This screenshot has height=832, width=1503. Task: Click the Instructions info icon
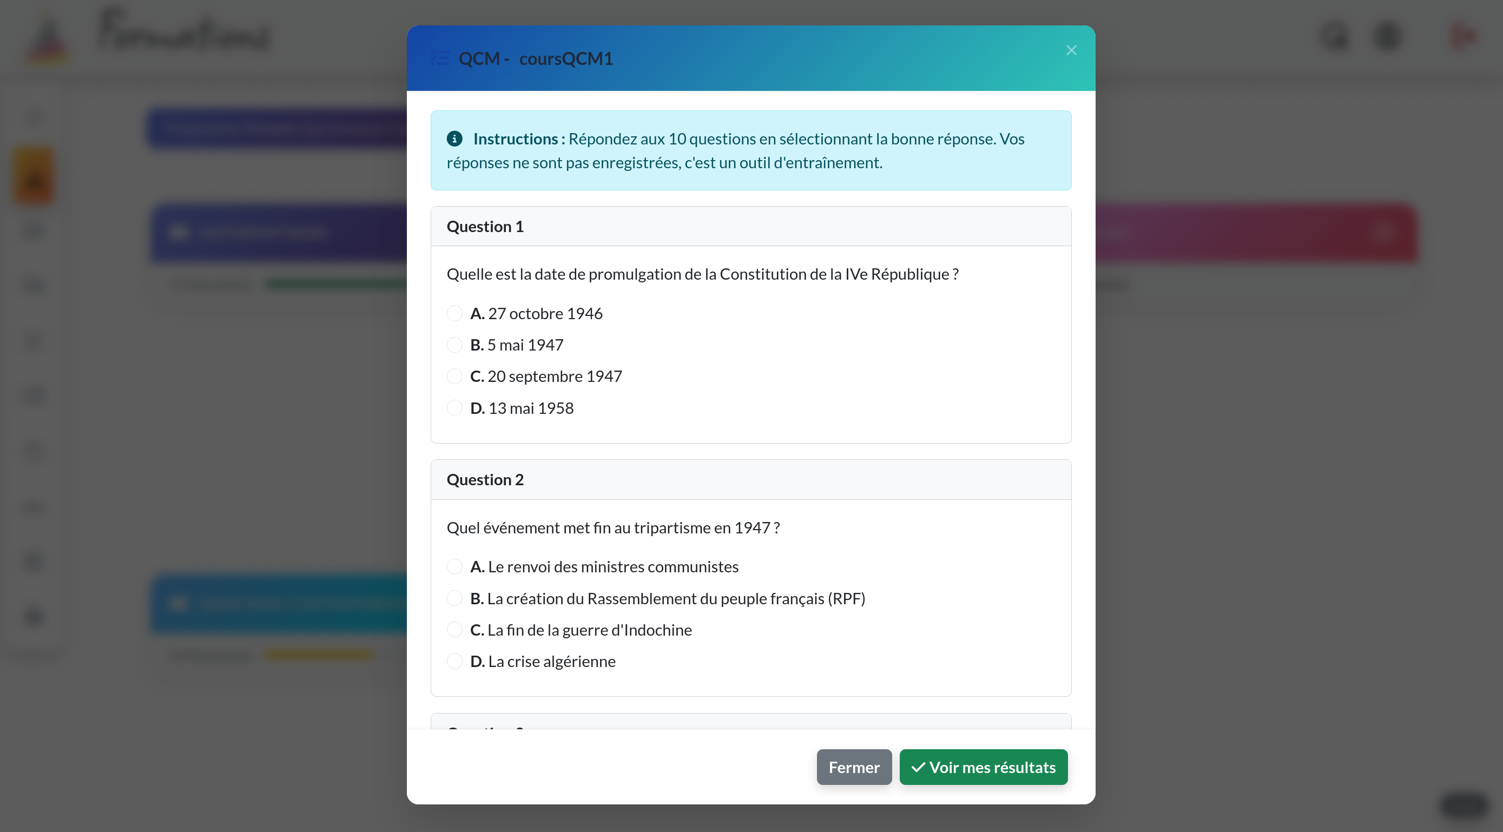pos(454,139)
